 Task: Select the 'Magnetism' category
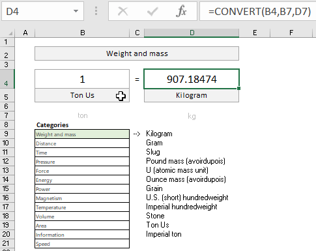tap(82, 198)
